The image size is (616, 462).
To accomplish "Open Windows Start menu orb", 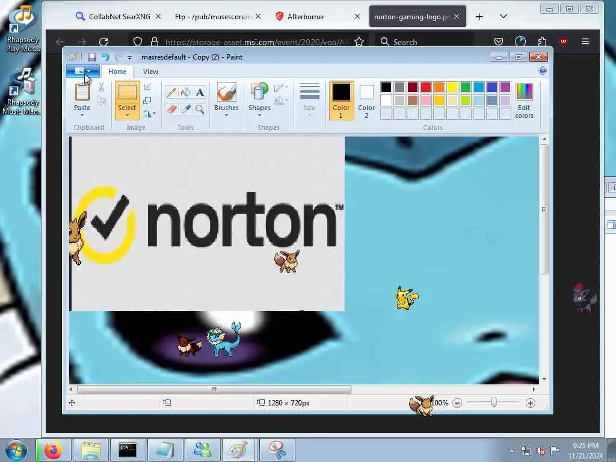I will click(x=16, y=450).
